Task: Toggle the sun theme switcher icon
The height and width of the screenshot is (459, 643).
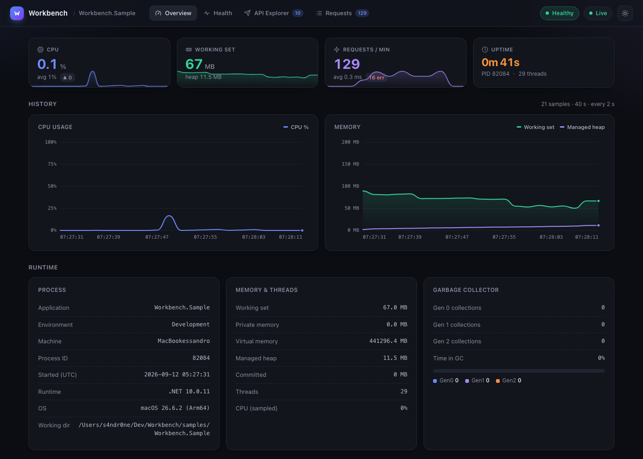Action: click(625, 13)
